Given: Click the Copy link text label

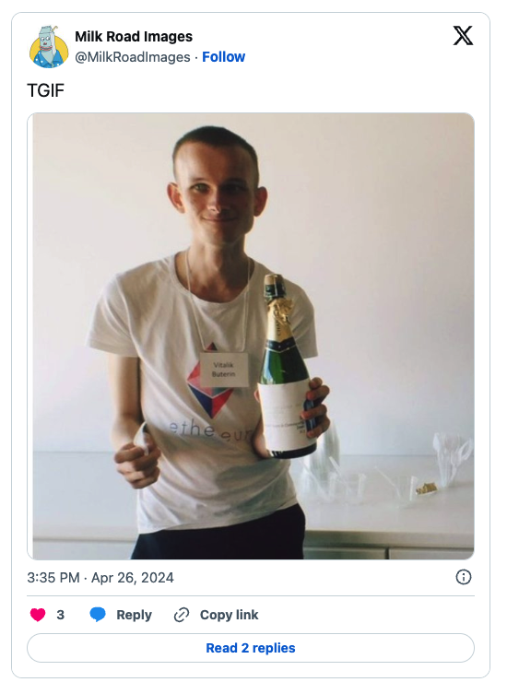Looking at the screenshot, I should (229, 615).
